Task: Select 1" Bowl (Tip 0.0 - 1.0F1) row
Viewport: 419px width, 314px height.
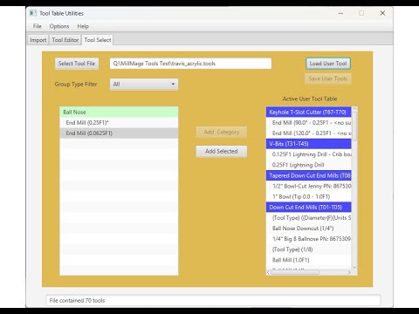Action: 309,196
